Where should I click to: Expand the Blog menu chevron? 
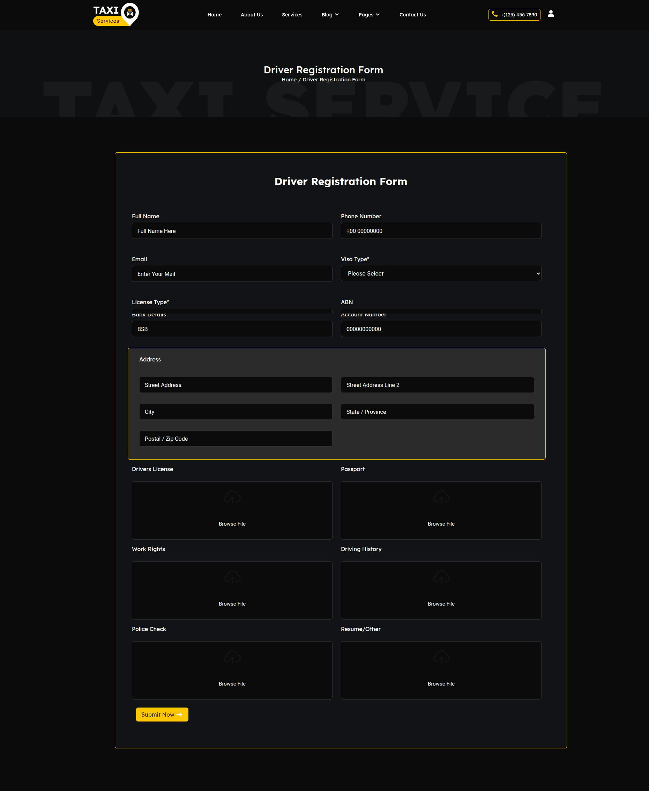click(337, 15)
